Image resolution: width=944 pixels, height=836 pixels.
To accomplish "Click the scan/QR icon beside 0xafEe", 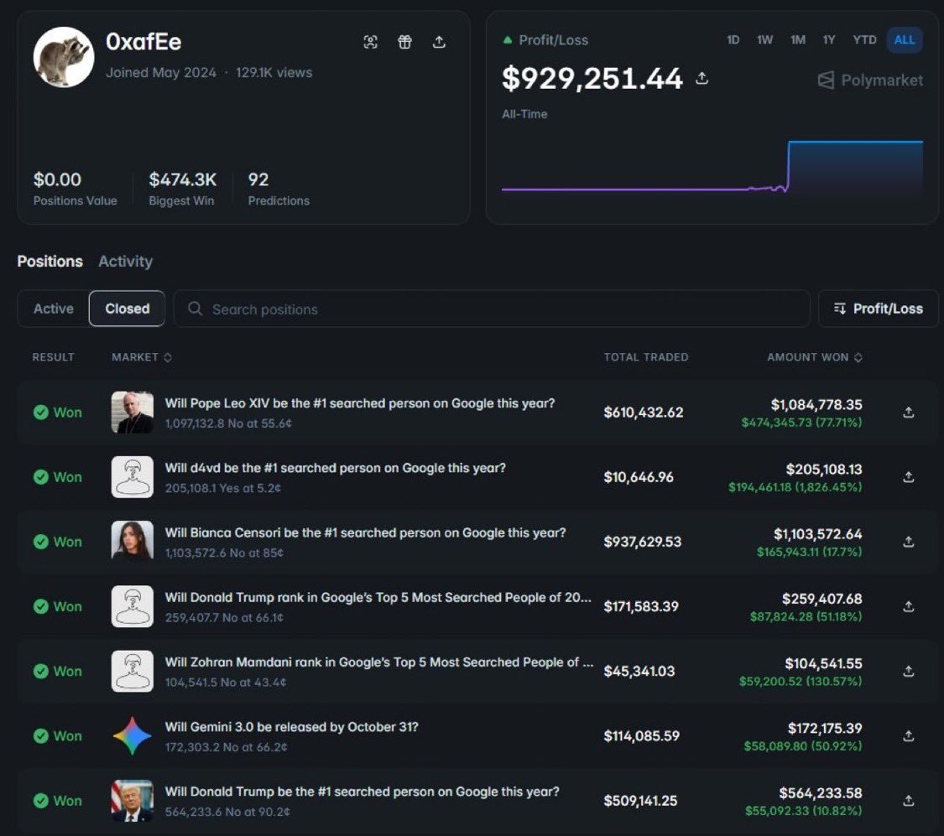I will click(x=371, y=42).
